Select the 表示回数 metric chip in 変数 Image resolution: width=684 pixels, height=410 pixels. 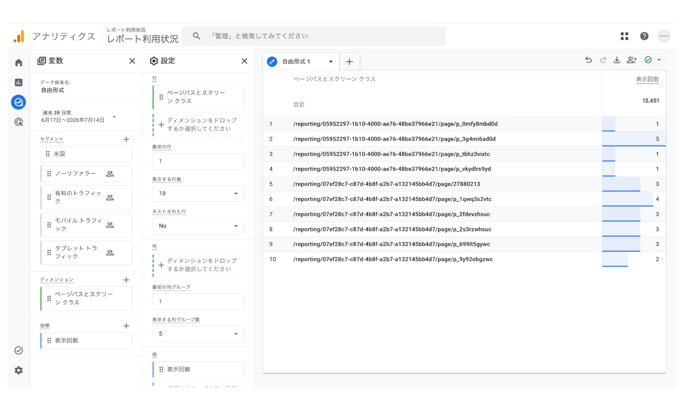click(87, 341)
